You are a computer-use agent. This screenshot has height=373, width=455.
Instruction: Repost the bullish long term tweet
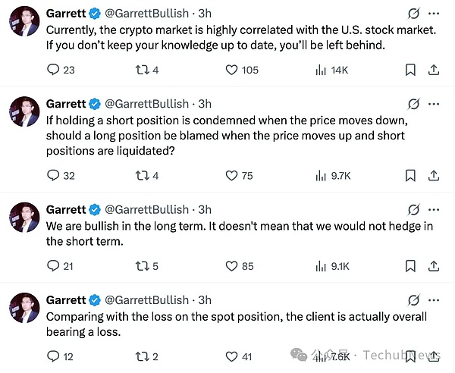tap(141, 265)
